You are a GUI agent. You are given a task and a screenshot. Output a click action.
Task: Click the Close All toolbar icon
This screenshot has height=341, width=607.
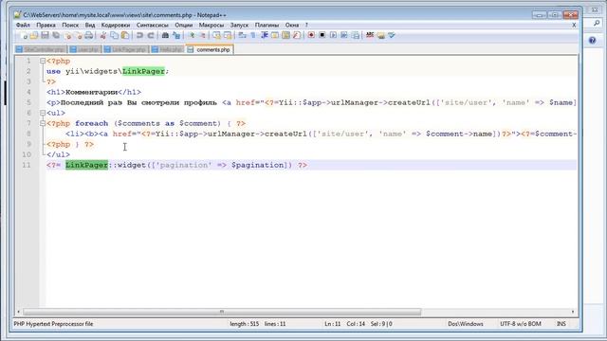(x=78, y=36)
